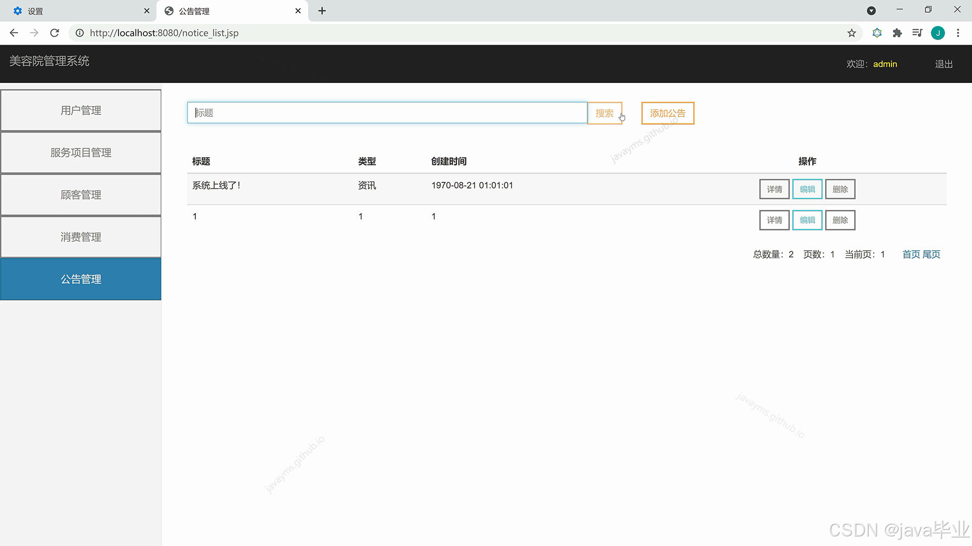Close the 设置 tab
This screenshot has width=972, height=546.
click(x=147, y=11)
